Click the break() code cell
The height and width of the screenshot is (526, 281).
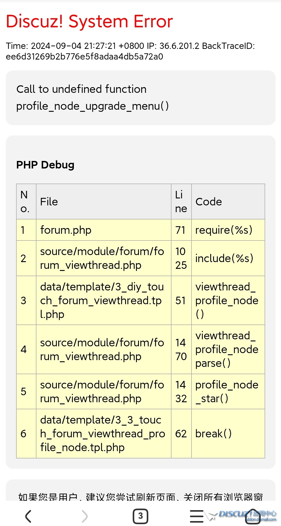tap(213, 433)
